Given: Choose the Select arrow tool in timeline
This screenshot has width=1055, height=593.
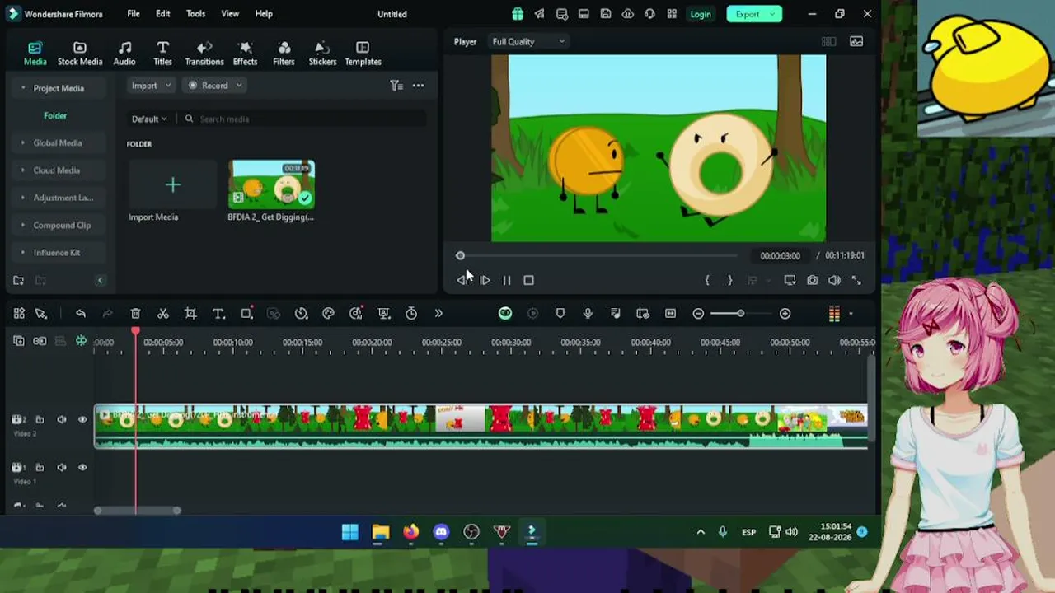Looking at the screenshot, I should [41, 314].
